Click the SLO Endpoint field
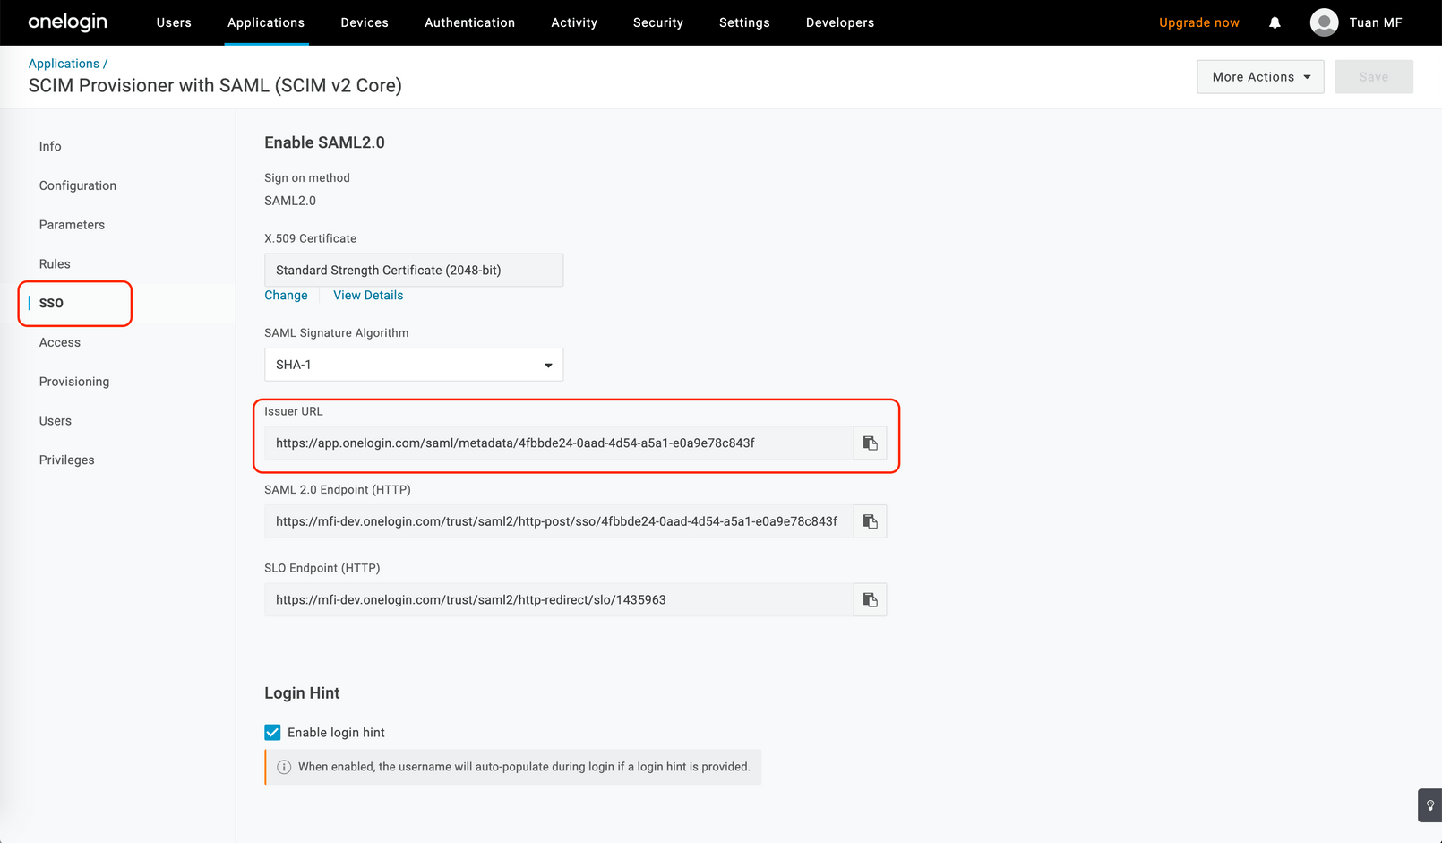This screenshot has height=843, width=1442. click(x=559, y=600)
